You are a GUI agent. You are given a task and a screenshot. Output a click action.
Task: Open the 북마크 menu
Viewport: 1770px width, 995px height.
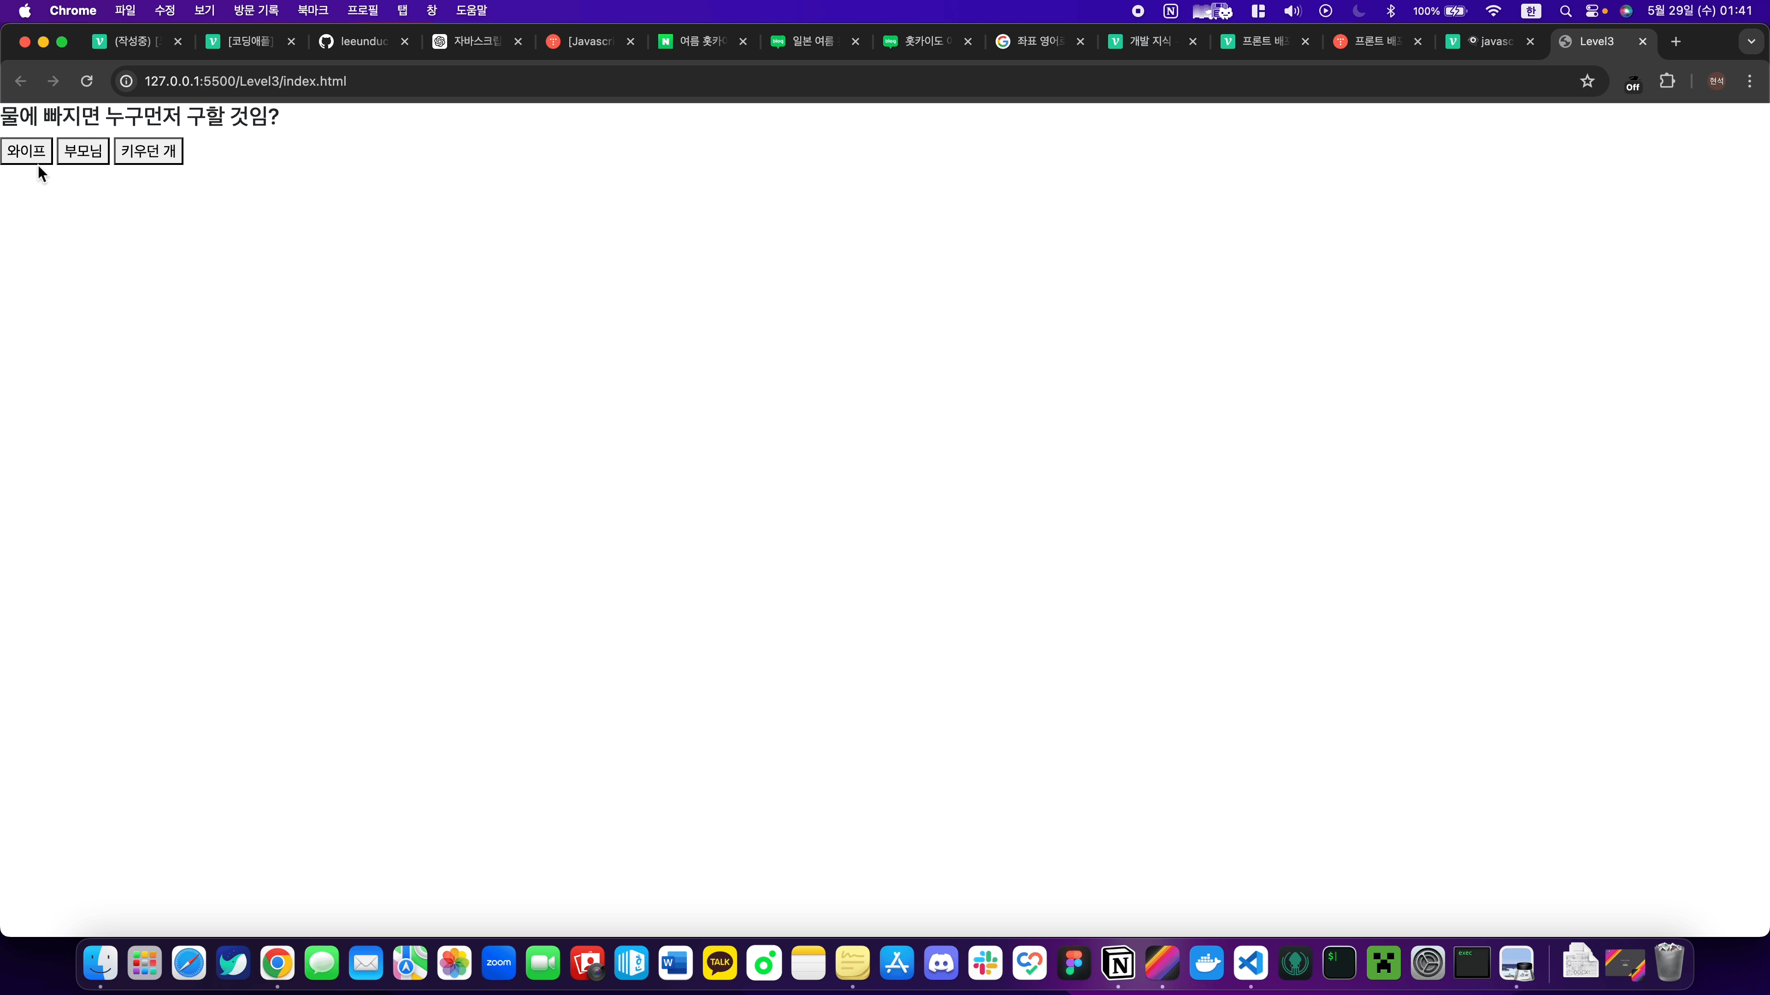click(313, 10)
